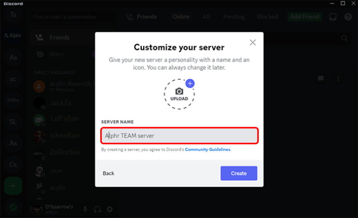The width and height of the screenshot is (358, 218).
Task: Click the Create button
Action: (239, 173)
